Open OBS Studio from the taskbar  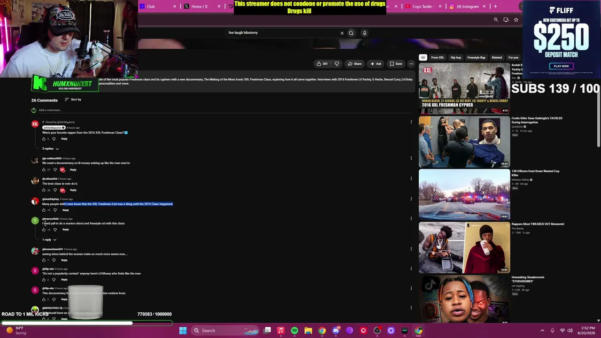(x=377, y=330)
